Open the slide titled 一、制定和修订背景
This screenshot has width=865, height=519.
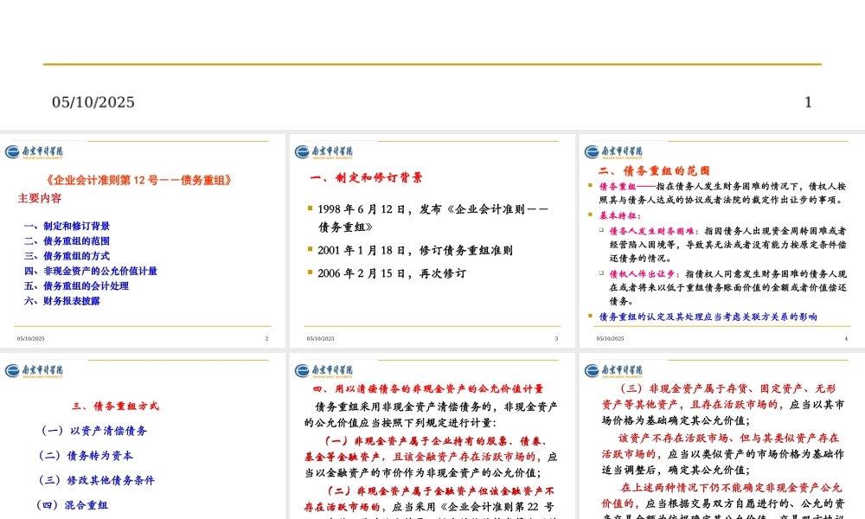(x=432, y=242)
